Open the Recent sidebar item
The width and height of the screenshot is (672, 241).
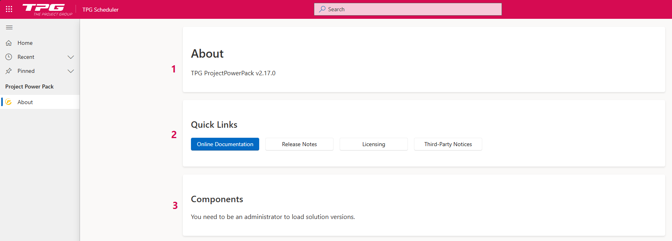40,57
